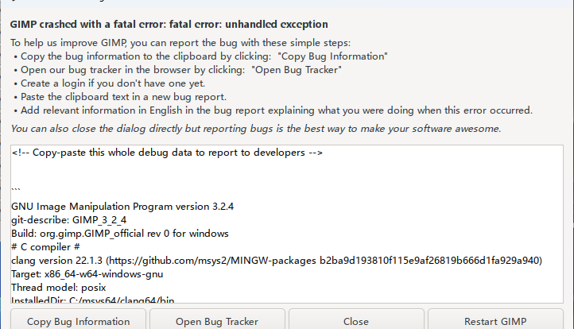Viewport: 574px width, 329px height.
Task: Click the Thread model posix line
Action: pos(59,288)
